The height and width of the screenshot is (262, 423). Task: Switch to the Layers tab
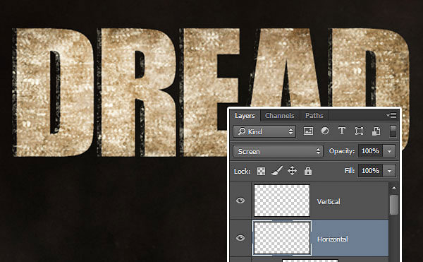(245, 116)
